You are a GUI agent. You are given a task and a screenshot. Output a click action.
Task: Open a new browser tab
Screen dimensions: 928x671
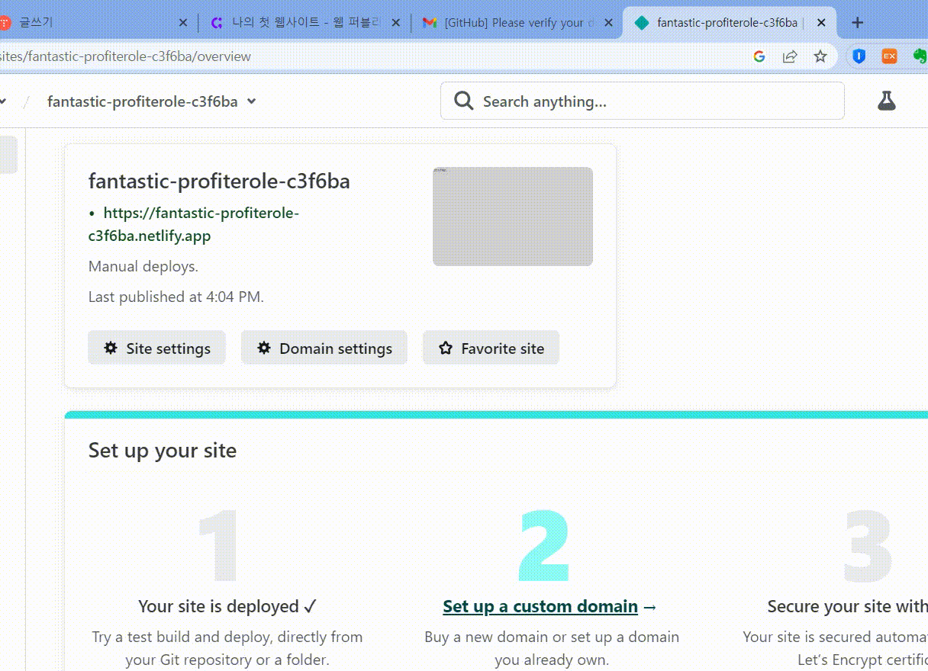click(x=858, y=23)
